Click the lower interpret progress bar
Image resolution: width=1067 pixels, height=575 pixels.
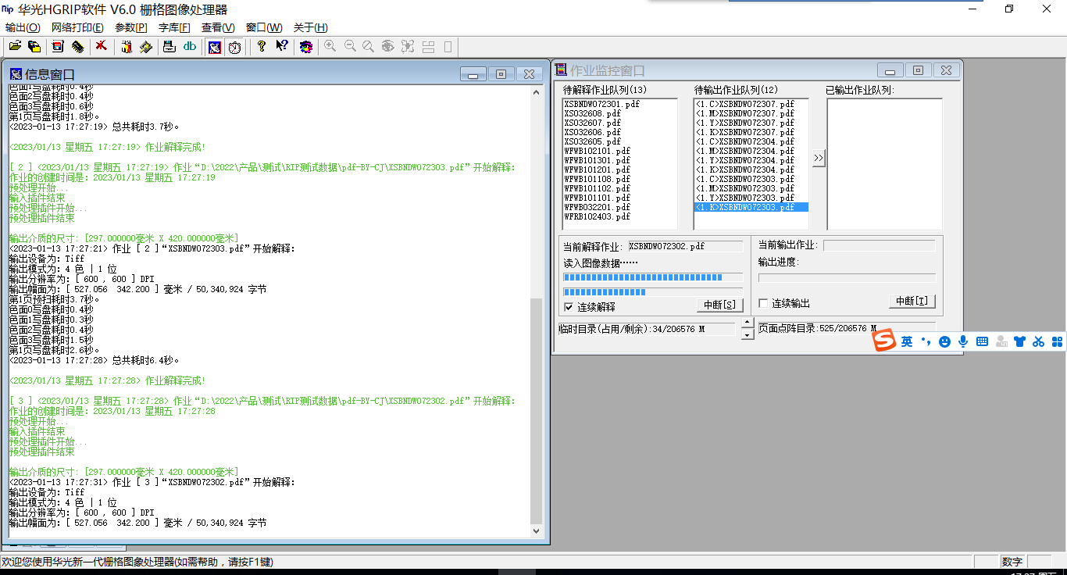653,292
